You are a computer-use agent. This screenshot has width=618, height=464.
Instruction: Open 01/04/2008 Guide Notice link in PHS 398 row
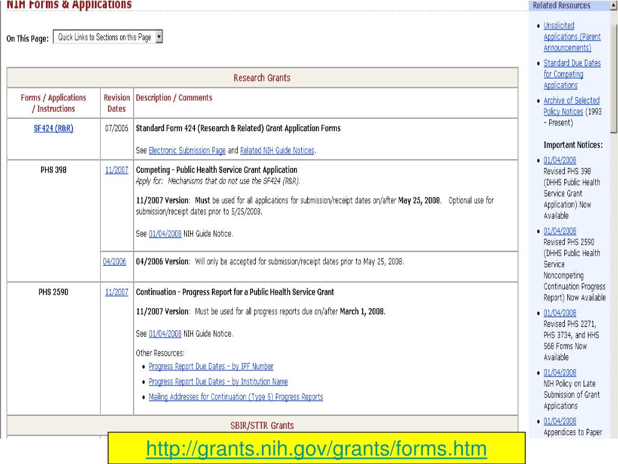click(x=165, y=234)
